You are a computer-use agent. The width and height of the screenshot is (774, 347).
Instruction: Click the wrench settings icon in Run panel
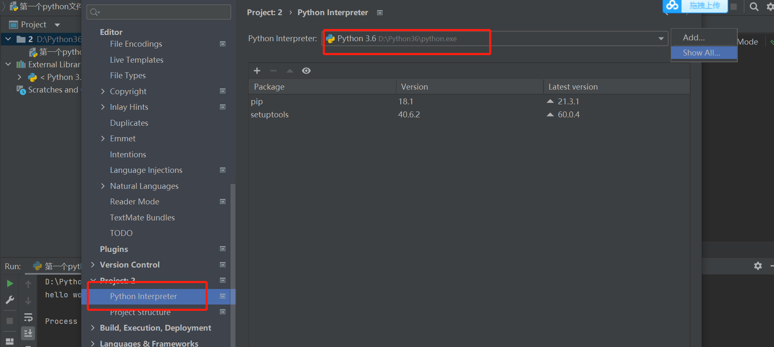(x=10, y=300)
